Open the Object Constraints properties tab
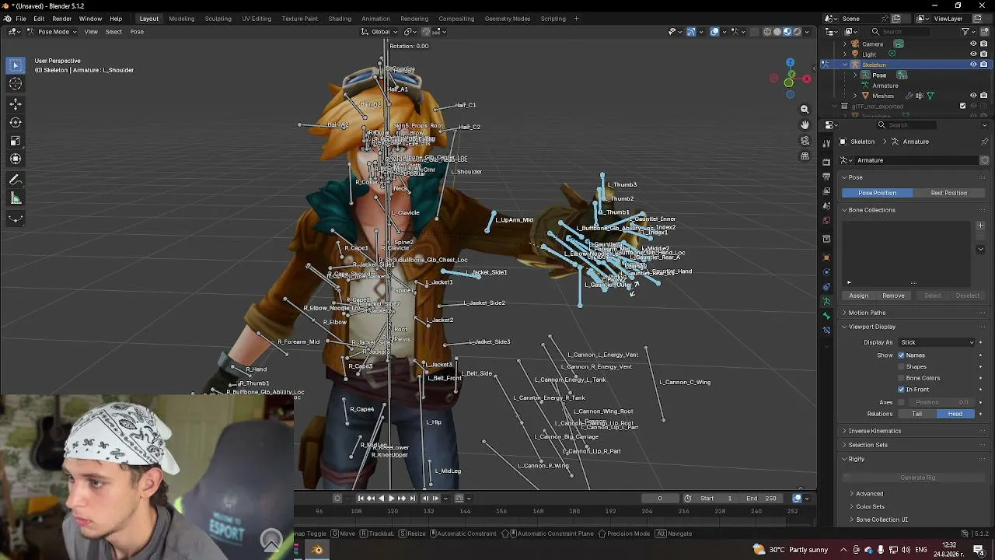 pyautogui.click(x=826, y=287)
